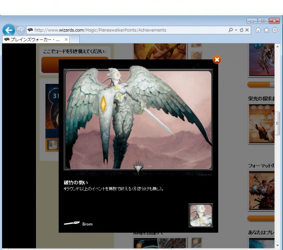The image size is (283, 250).
Task: Stop loading with the address bar X
Action: pos(247,30)
